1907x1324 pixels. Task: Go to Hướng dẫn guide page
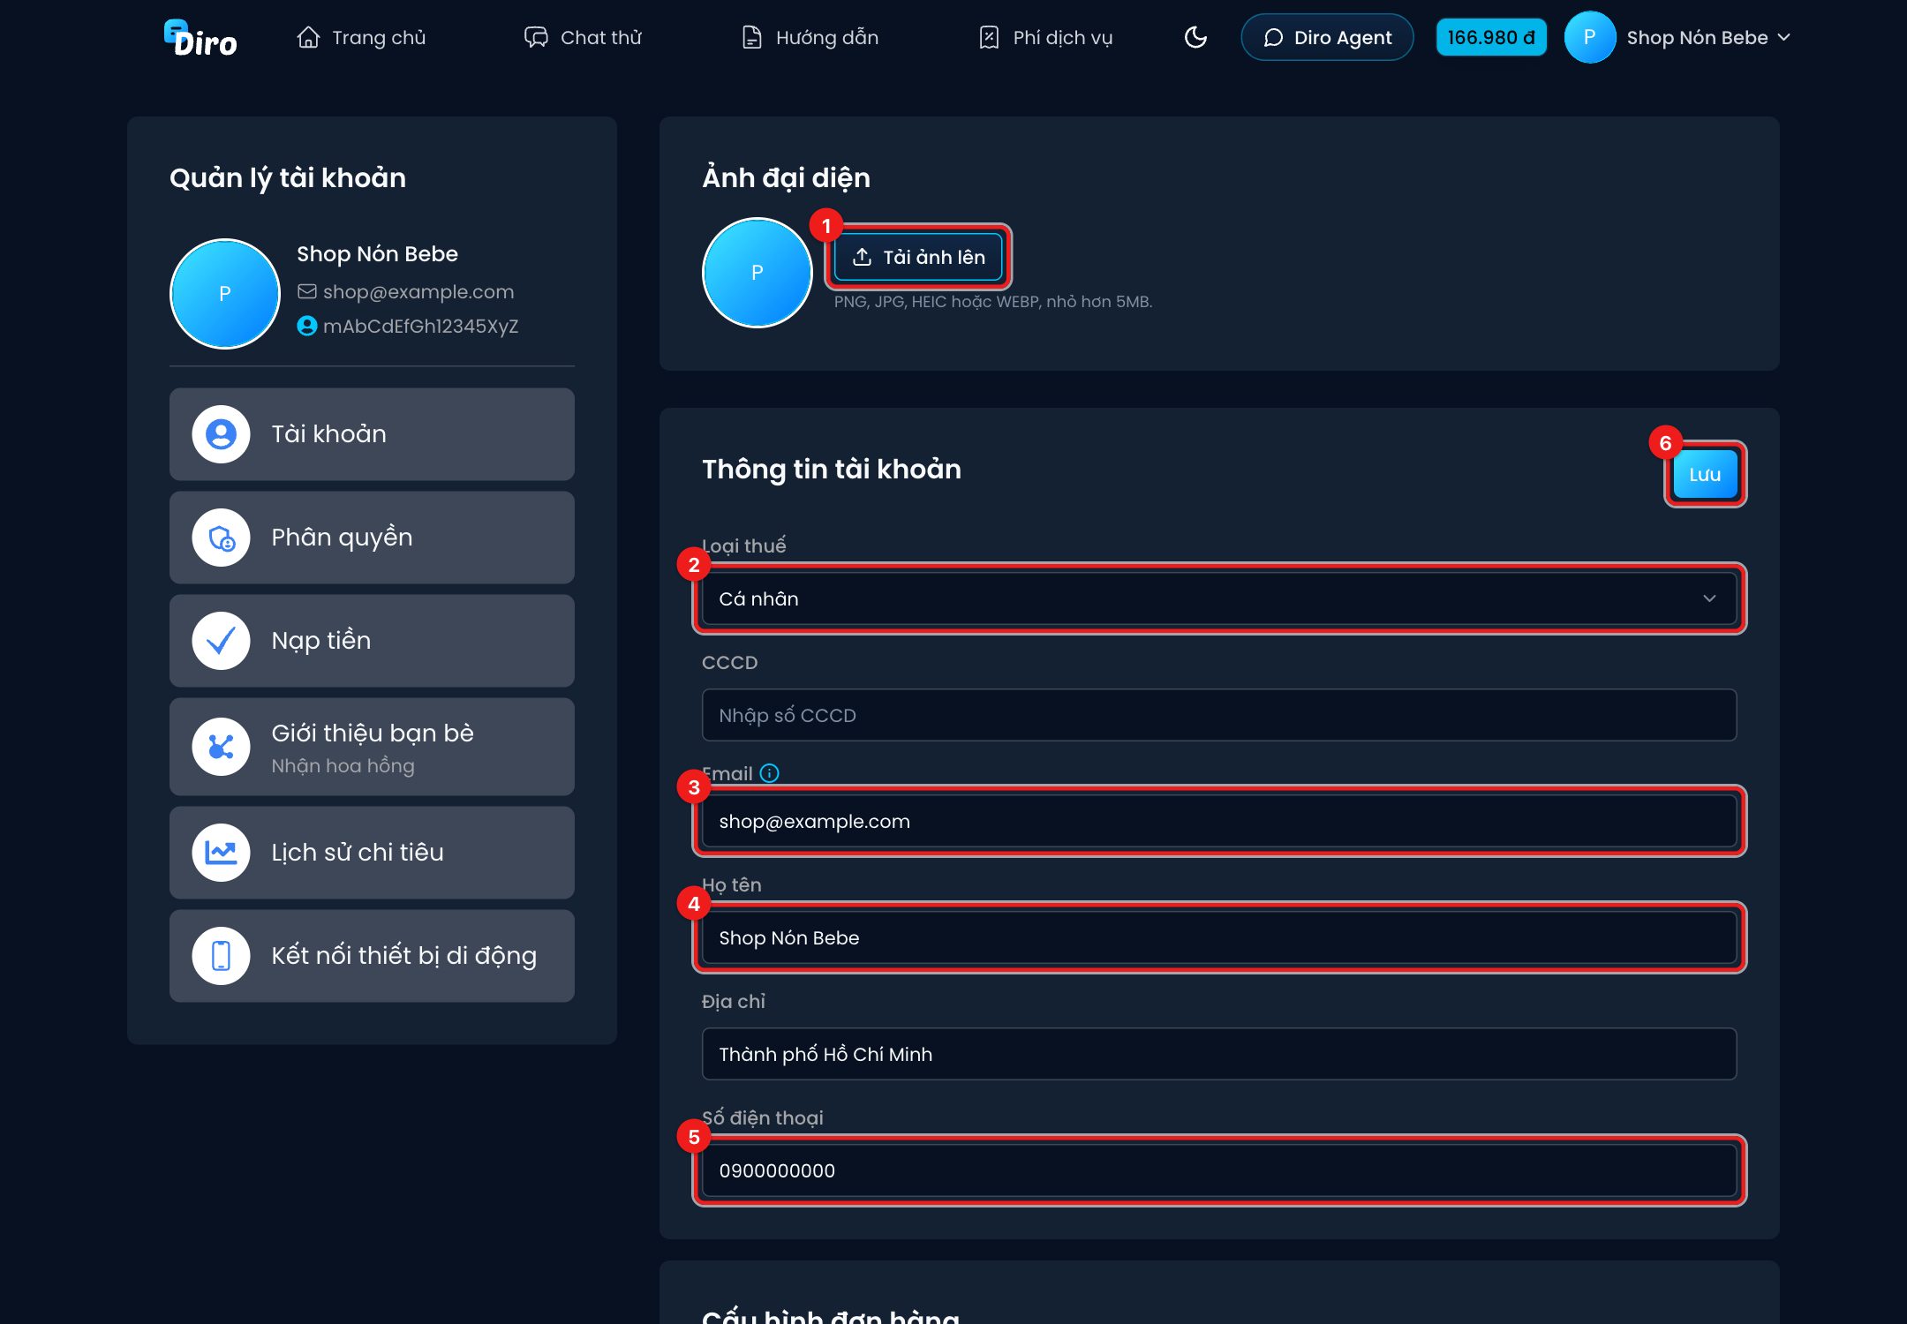click(810, 38)
